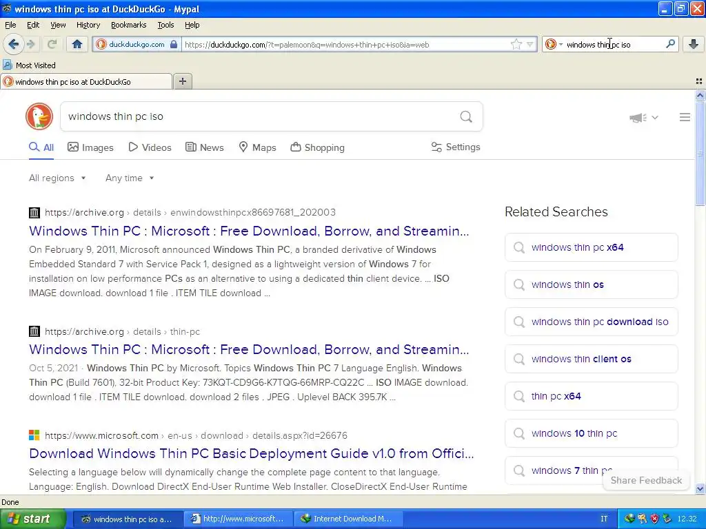The image size is (706, 529).
Task: Click the DuckDuckGo duck logo
Action: tap(39, 116)
